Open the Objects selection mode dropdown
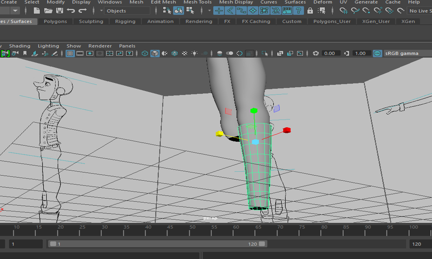Image resolution: width=432 pixels, height=259 pixels. click(127, 11)
